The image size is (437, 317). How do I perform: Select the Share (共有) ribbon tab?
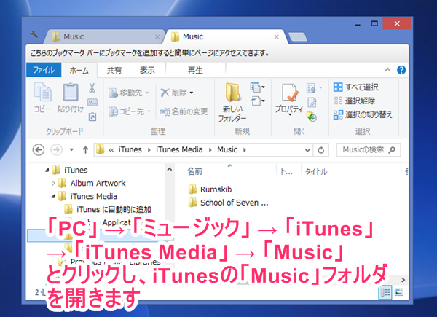[114, 70]
